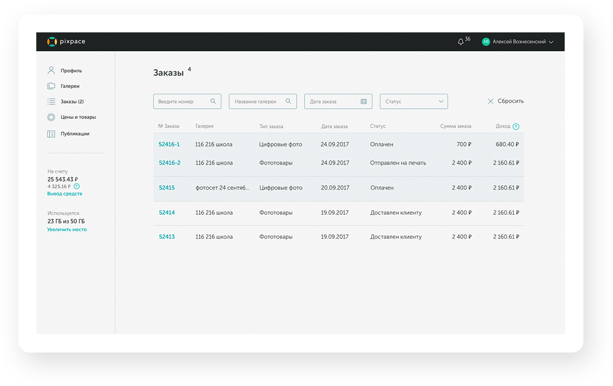
Task: Click search icon in gallery name field
Action: [288, 102]
